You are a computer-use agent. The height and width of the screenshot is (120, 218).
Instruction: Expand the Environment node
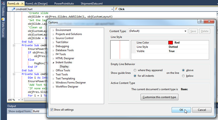(x=53, y=30)
